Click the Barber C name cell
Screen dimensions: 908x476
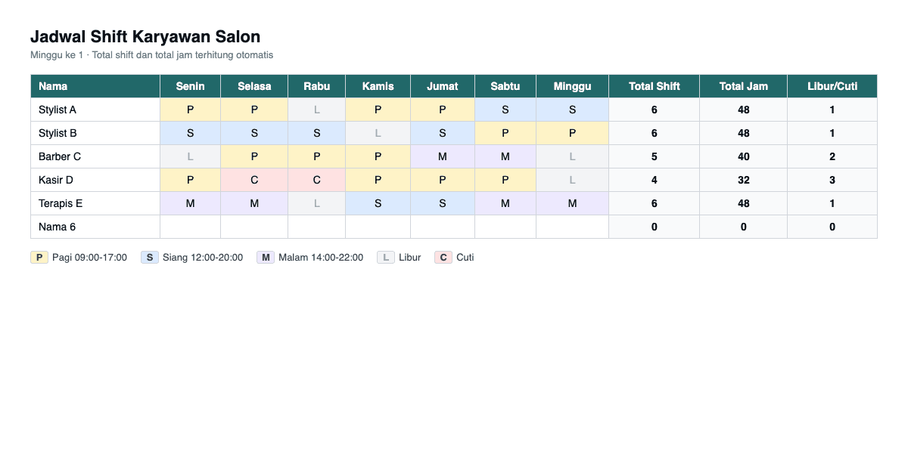(x=95, y=156)
